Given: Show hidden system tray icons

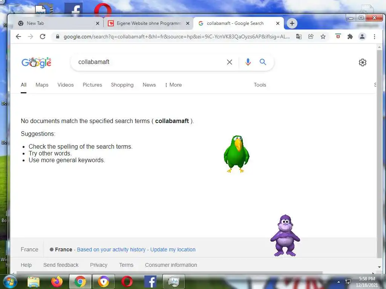Looking at the screenshot, I should [x=339, y=282].
